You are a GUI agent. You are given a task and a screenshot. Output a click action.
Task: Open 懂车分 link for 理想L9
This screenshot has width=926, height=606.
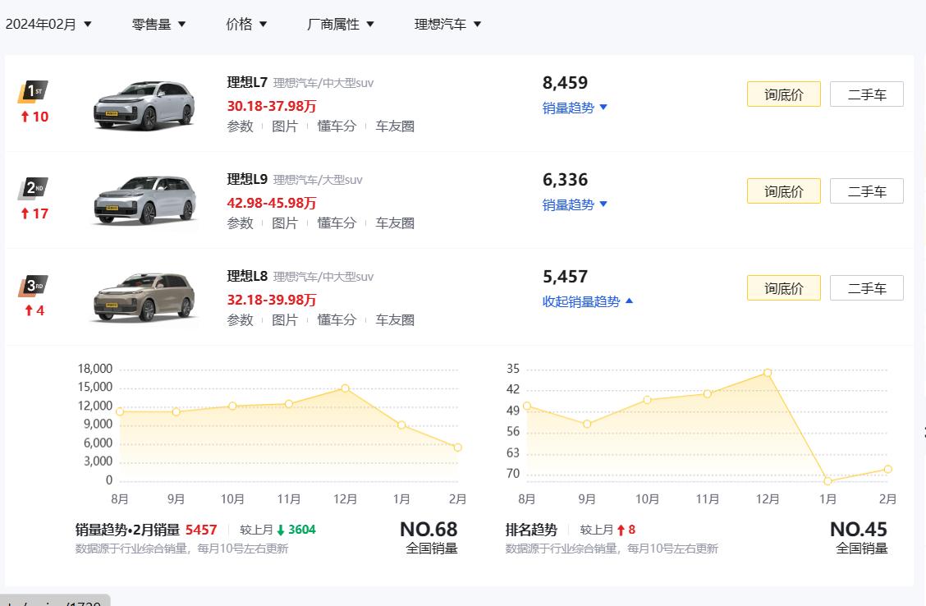pyautogui.click(x=337, y=223)
